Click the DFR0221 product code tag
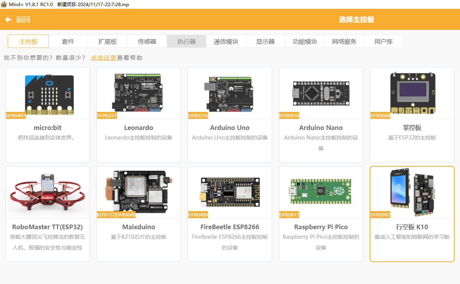The height and width of the screenshot is (284, 460). pos(107,116)
